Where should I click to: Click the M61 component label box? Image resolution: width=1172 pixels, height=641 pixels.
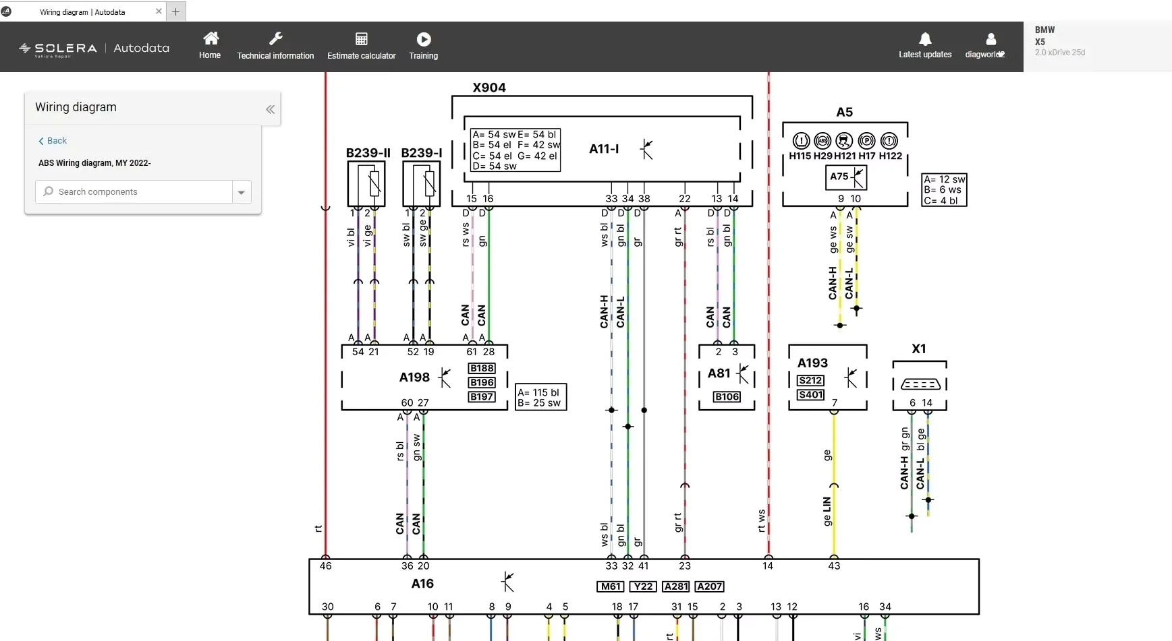tap(611, 586)
